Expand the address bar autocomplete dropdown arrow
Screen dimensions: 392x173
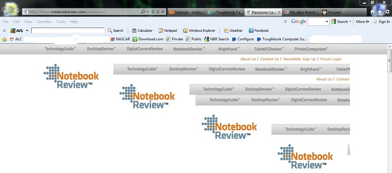(148, 12)
